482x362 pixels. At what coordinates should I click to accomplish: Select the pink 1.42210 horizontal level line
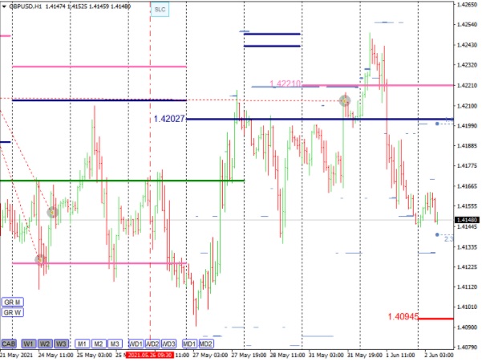tap(378, 85)
